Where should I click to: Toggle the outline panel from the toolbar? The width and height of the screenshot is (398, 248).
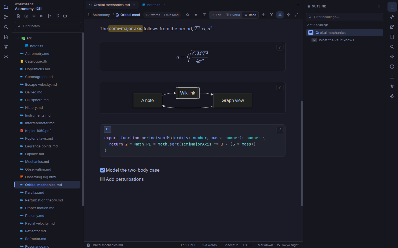click(x=280, y=15)
